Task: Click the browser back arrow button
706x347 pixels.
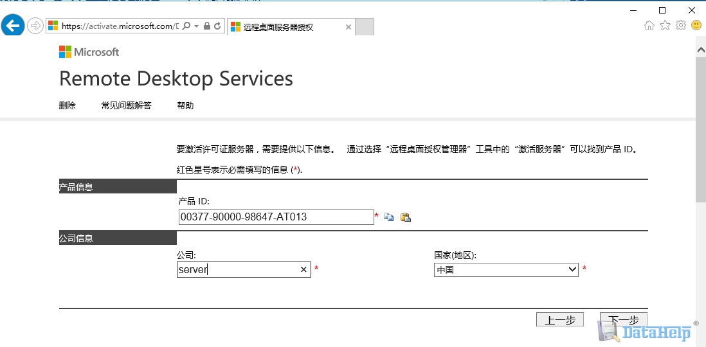Action: pyautogui.click(x=13, y=25)
